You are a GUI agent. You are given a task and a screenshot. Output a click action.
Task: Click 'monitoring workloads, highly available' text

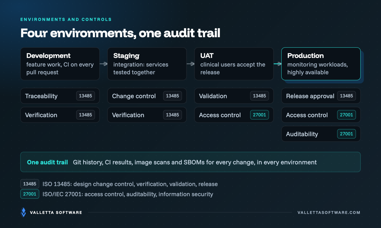click(x=317, y=68)
